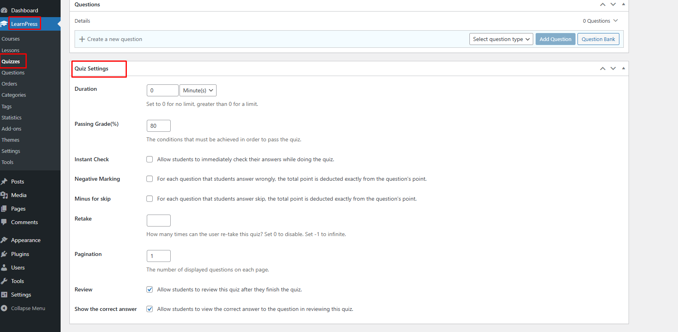Open the Statistics submenu item
The height and width of the screenshot is (332, 678).
pos(12,118)
